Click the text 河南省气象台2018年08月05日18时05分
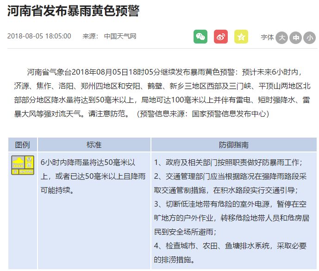Image resolution: width=319 pixels, height=271 pixels. tap(94, 72)
